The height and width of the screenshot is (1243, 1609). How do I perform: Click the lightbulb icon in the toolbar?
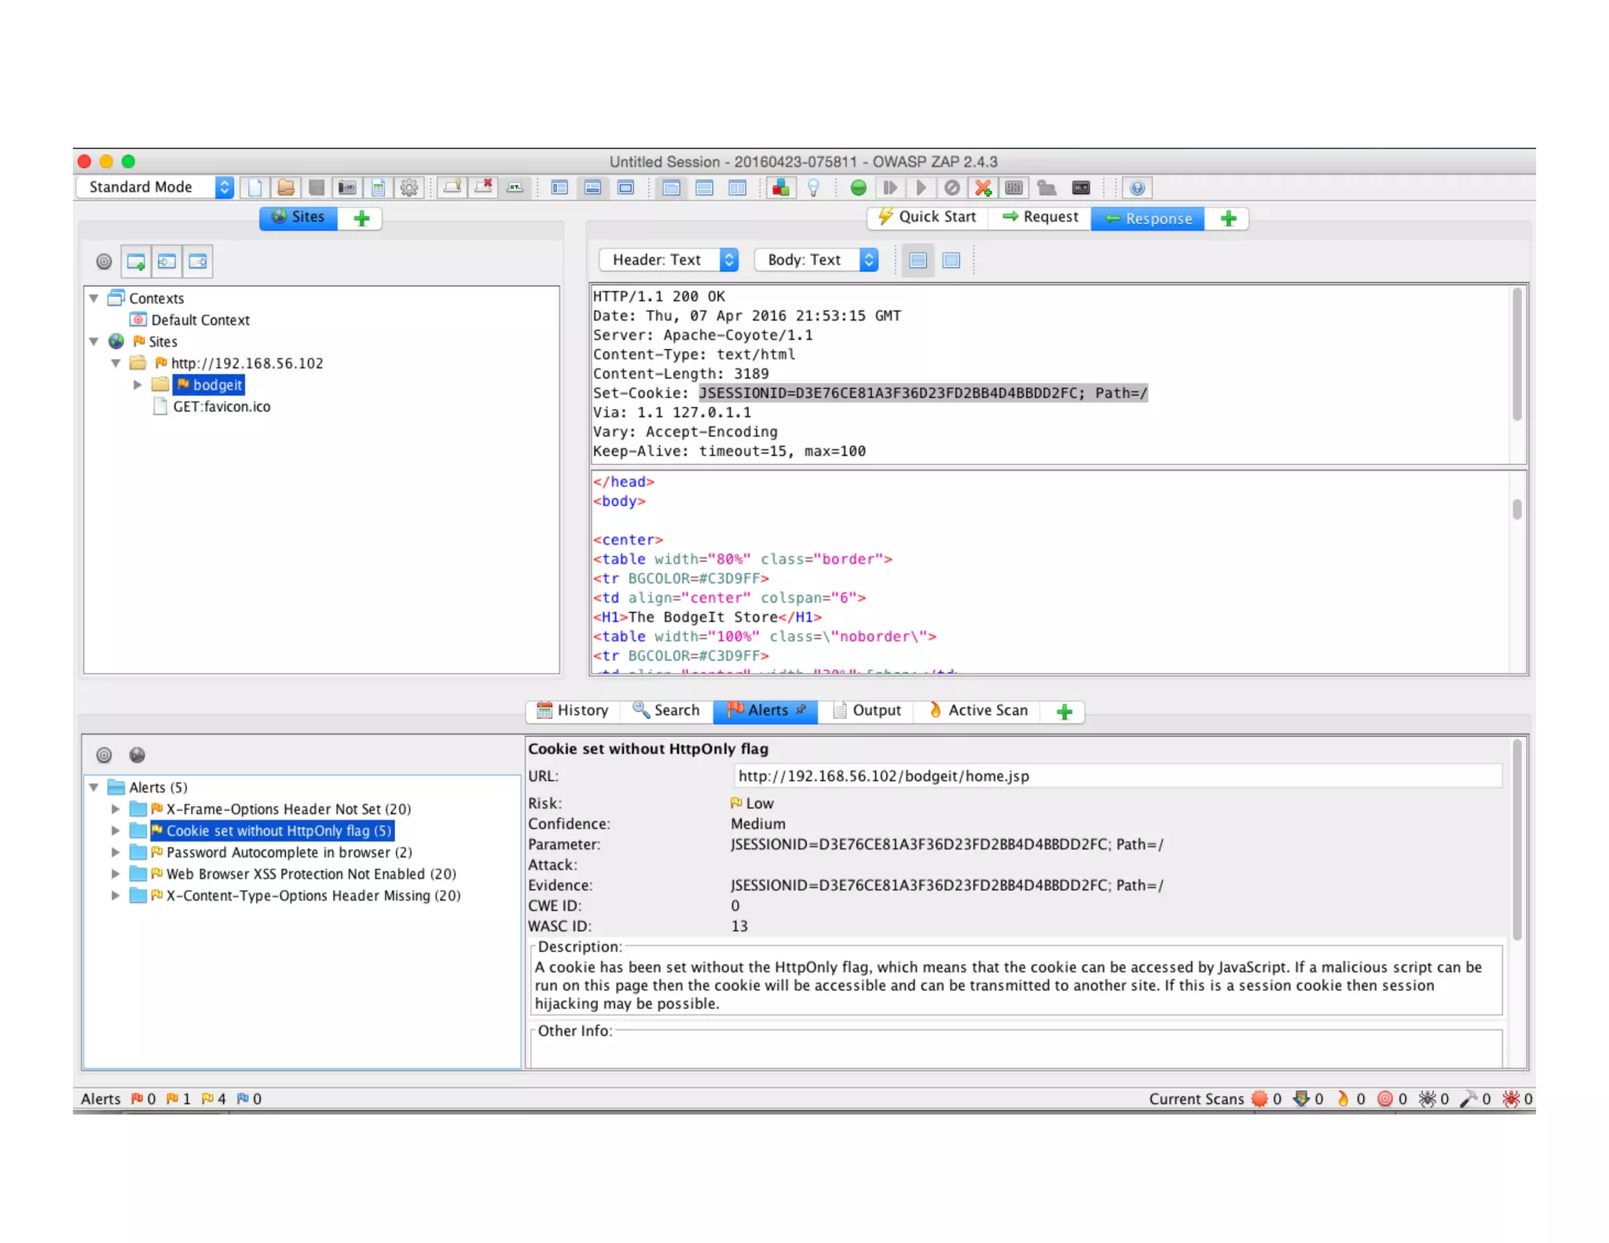pos(813,188)
